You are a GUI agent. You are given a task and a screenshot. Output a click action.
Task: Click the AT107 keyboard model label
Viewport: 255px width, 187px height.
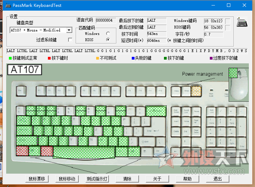pos(25,70)
